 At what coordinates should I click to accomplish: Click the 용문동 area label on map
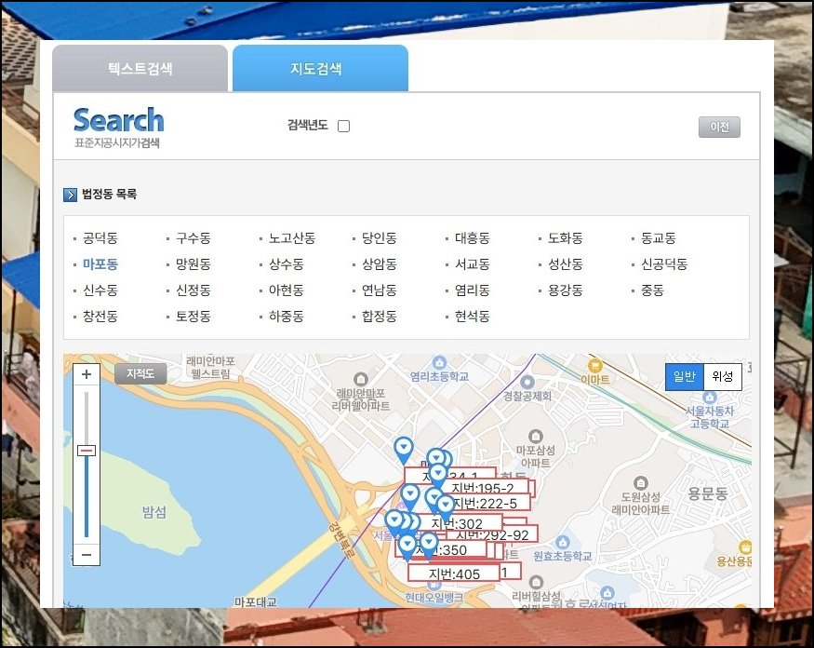tap(708, 493)
